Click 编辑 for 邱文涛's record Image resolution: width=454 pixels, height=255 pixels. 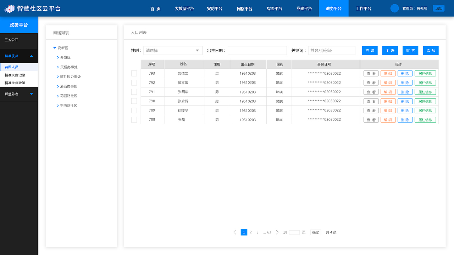click(388, 83)
